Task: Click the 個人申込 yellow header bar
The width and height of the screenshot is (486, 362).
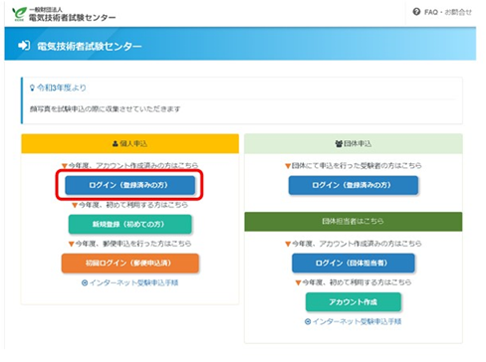Action: [129, 143]
